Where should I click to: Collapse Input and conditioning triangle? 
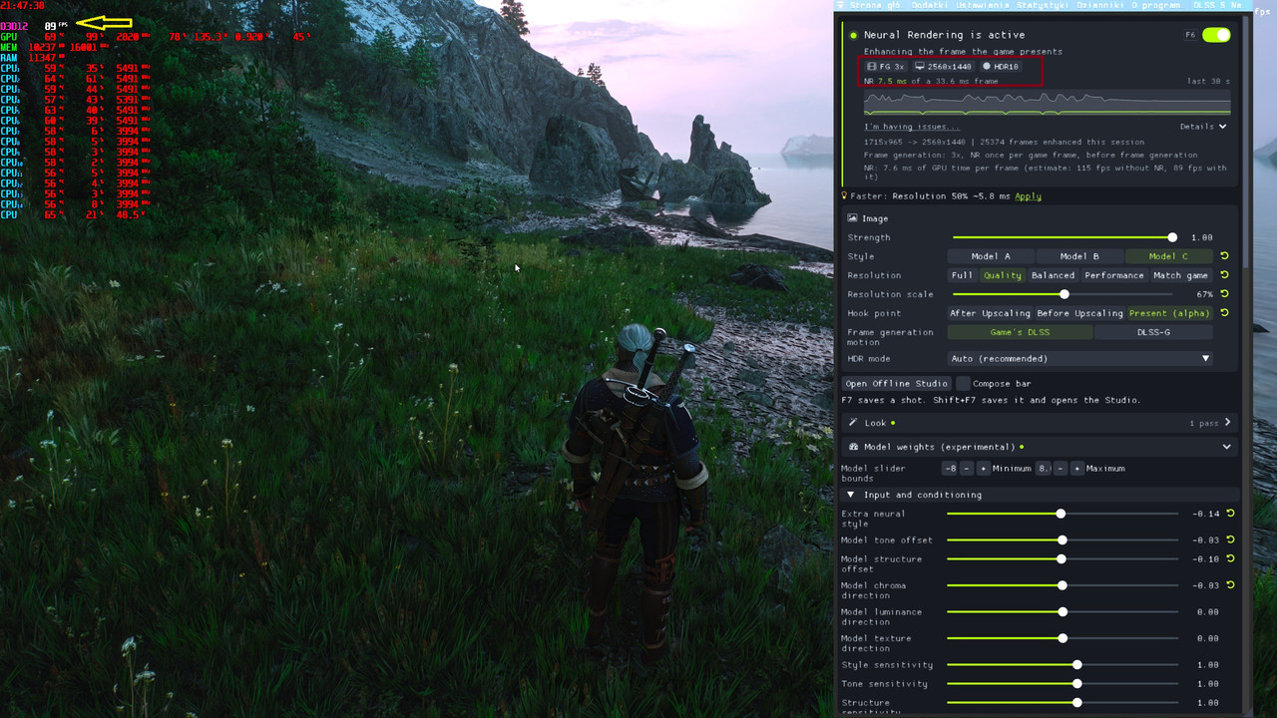(851, 495)
